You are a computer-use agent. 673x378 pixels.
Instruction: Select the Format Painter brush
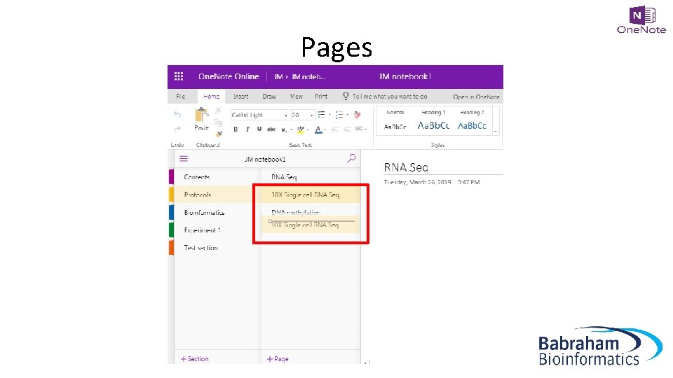(219, 134)
